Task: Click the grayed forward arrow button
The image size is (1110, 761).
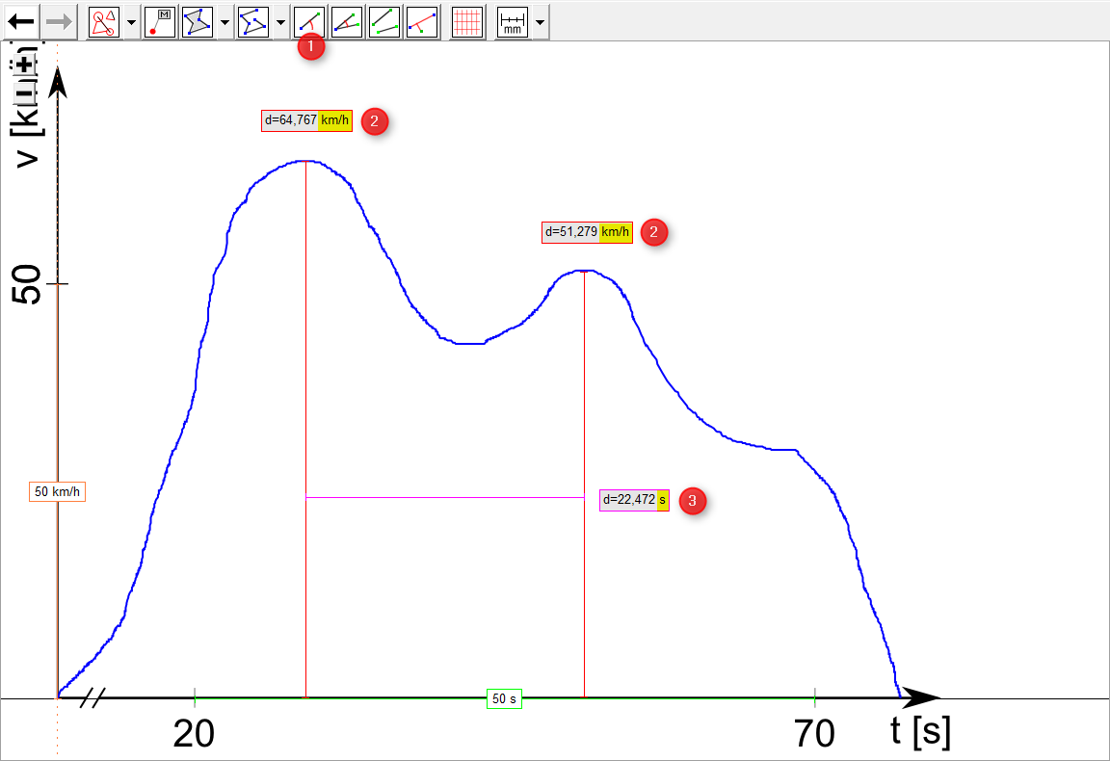Action: [x=59, y=22]
